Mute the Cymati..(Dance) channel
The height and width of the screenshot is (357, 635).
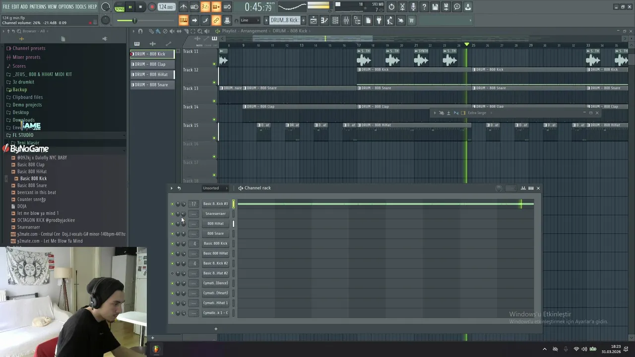(172, 283)
